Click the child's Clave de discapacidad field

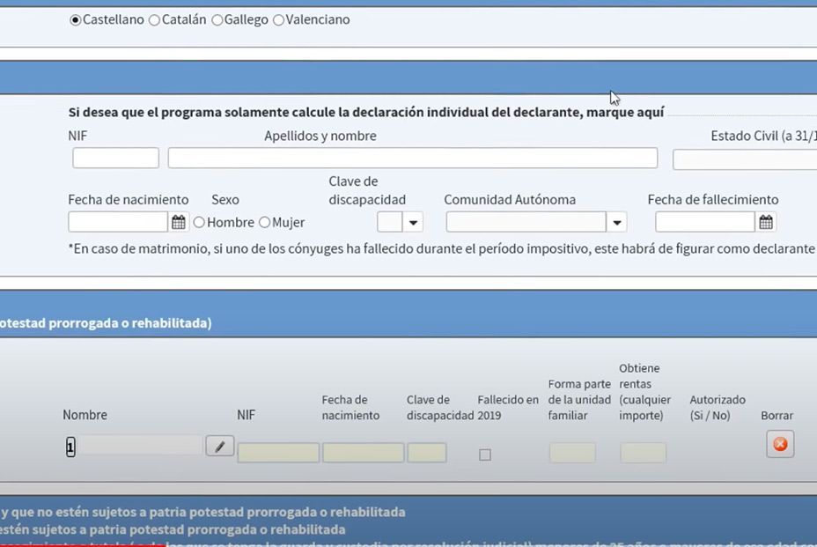428,452
